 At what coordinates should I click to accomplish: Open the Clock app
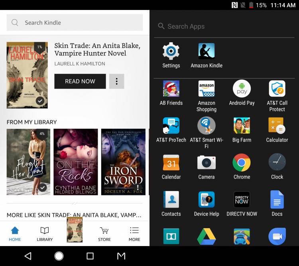tap(277, 167)
